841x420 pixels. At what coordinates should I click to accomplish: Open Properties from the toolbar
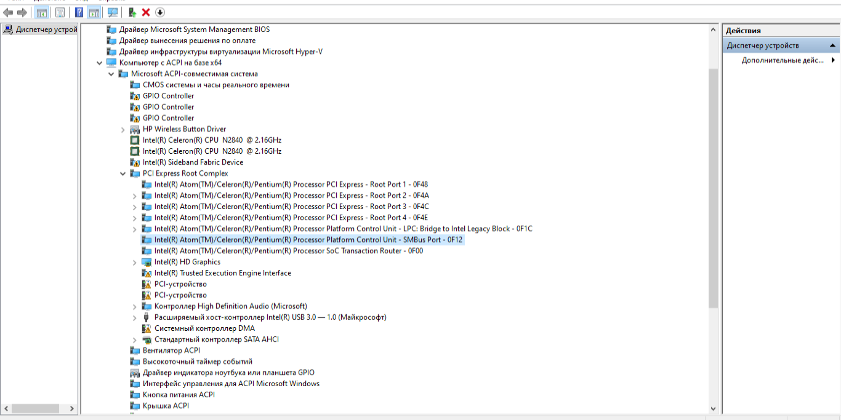click(60, 12)
